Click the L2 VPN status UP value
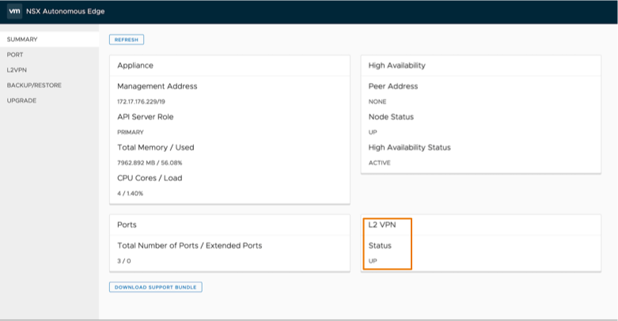618x321 pixels. click(373, 260)
